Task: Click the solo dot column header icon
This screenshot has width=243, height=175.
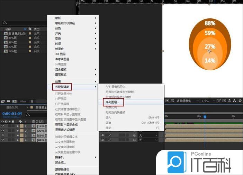Action: 10,122
